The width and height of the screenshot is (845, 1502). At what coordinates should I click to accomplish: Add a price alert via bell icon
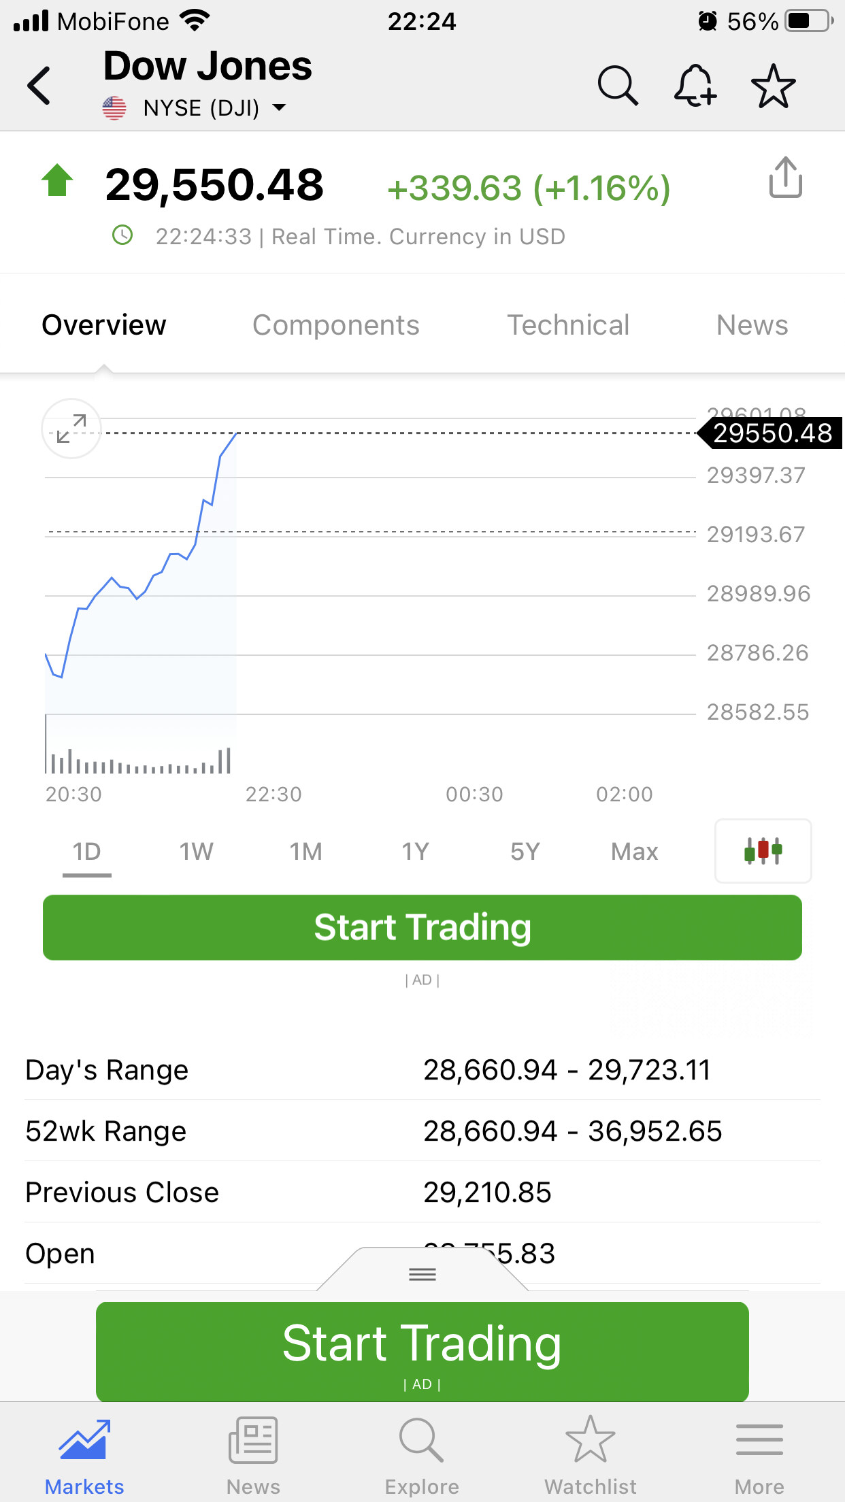[695, 86]
